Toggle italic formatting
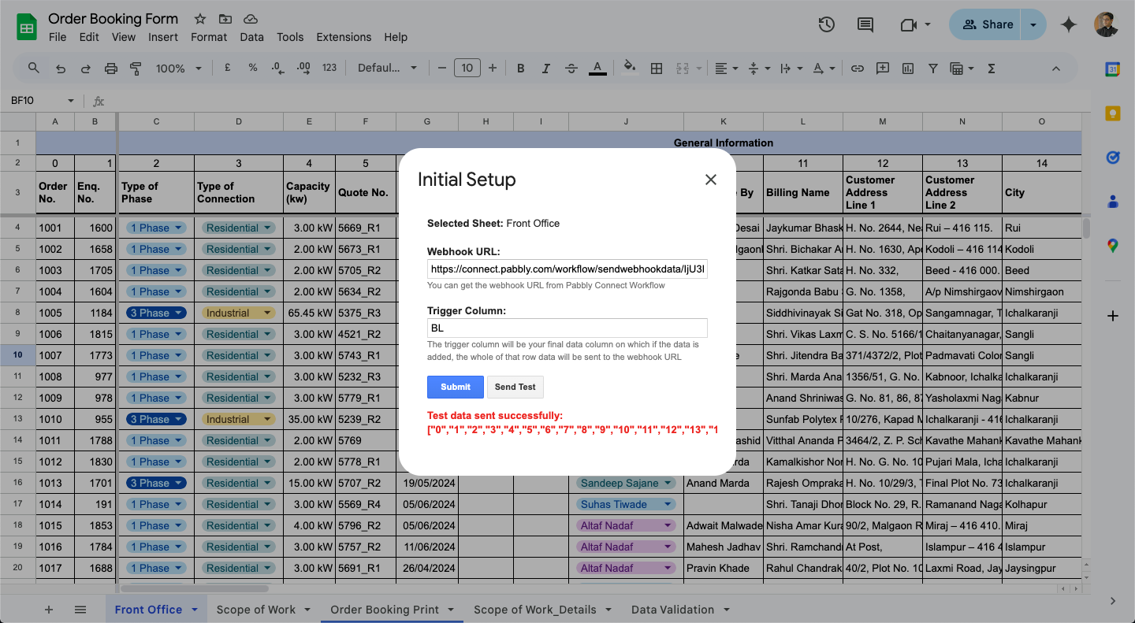 coord(546,69)
